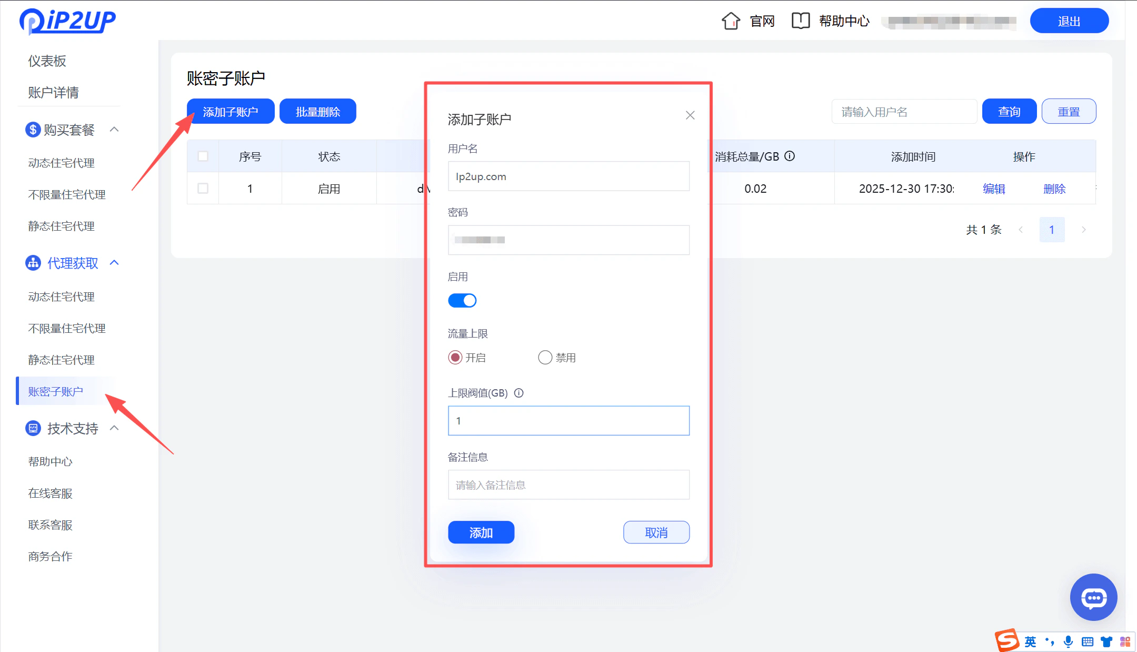Open the floating customer service chat bubble
Viewport: 1137px width, 652px height.
(x=1093, y=597)
